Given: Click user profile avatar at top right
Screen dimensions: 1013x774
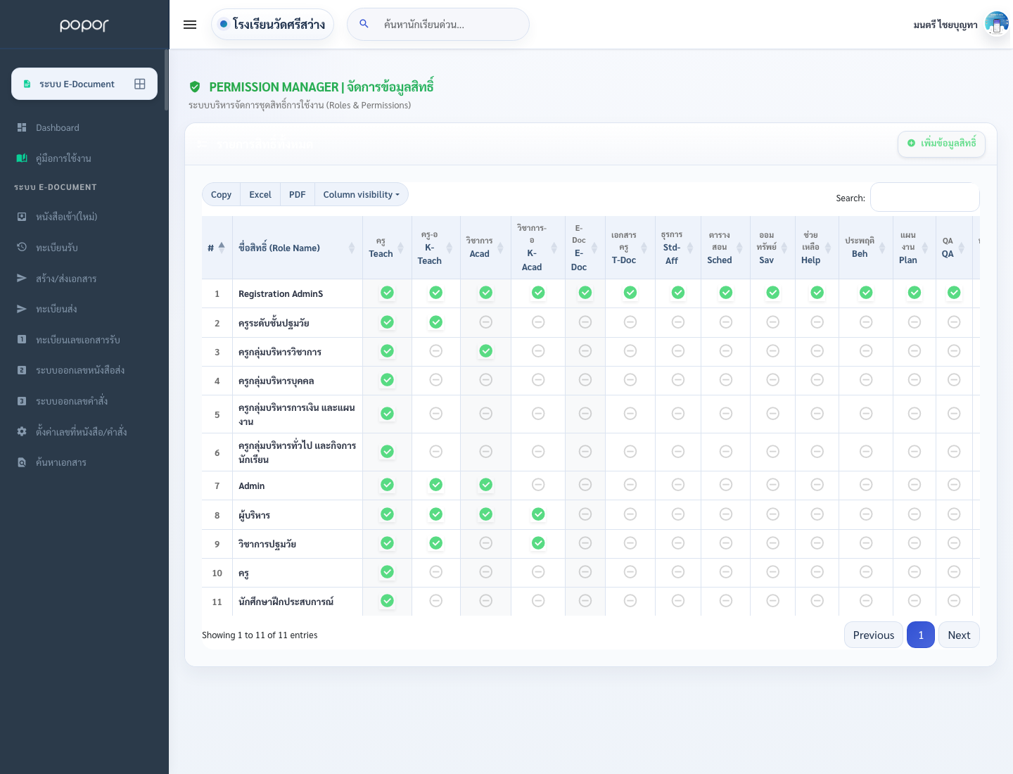Looking at the screenshot, I should tap(997, 24).
